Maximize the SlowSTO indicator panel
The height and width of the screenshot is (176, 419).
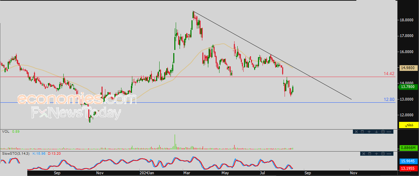[x=370, y=154]
